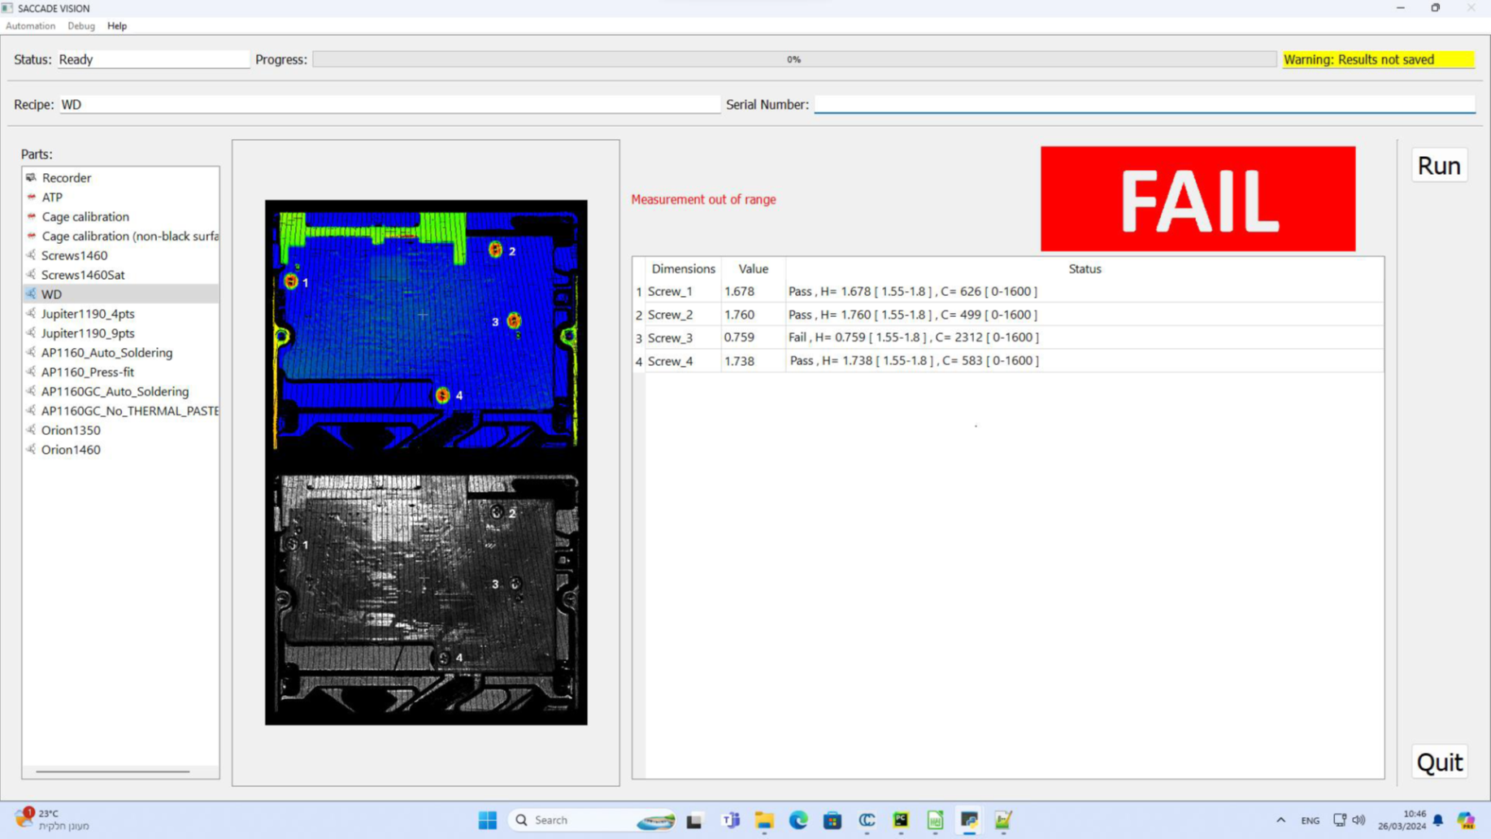Viewport: 1491px width, 839px height.
Task: Open Microsoft Edge from taskbar
Action: click(798, 821)
